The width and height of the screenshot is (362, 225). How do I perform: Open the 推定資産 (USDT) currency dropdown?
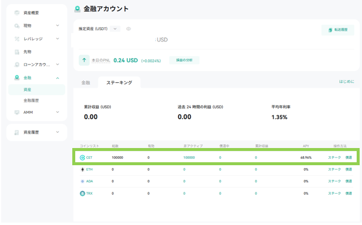click(115, 29)
